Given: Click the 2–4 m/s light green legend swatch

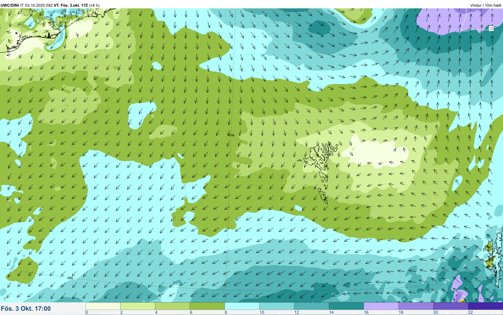Looking at the screenshot, I should (138, 306).
